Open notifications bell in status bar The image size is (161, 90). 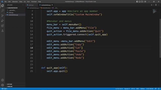pos(159,89)
